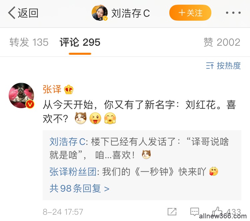This screenshot has height=221, width=250.
Task: Tap the back arrow 返回
Action: pos(23,13)
